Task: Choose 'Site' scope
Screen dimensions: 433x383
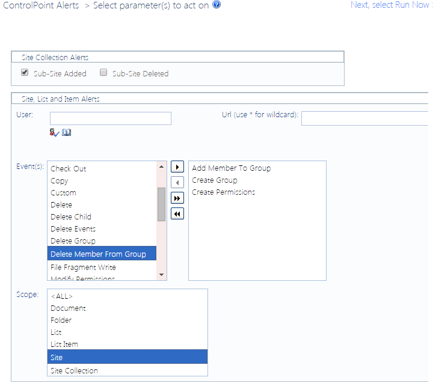Action: click(127, 357)
